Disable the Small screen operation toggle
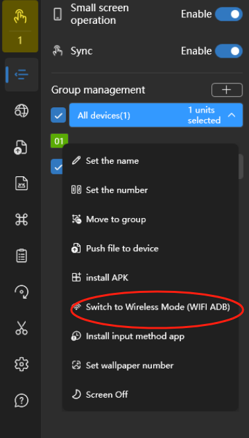 229,14
